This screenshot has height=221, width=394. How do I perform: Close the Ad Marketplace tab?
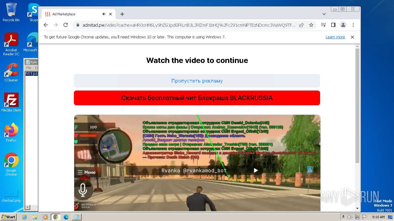[111, 14]
